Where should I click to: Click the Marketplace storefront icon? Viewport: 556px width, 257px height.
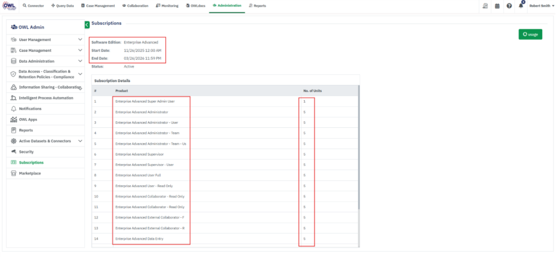13,173
